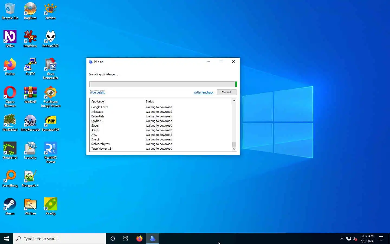Select the ImgBurn desktop shortcut
The height and width of the screenshot is (244, 390).
pos(30,11)
